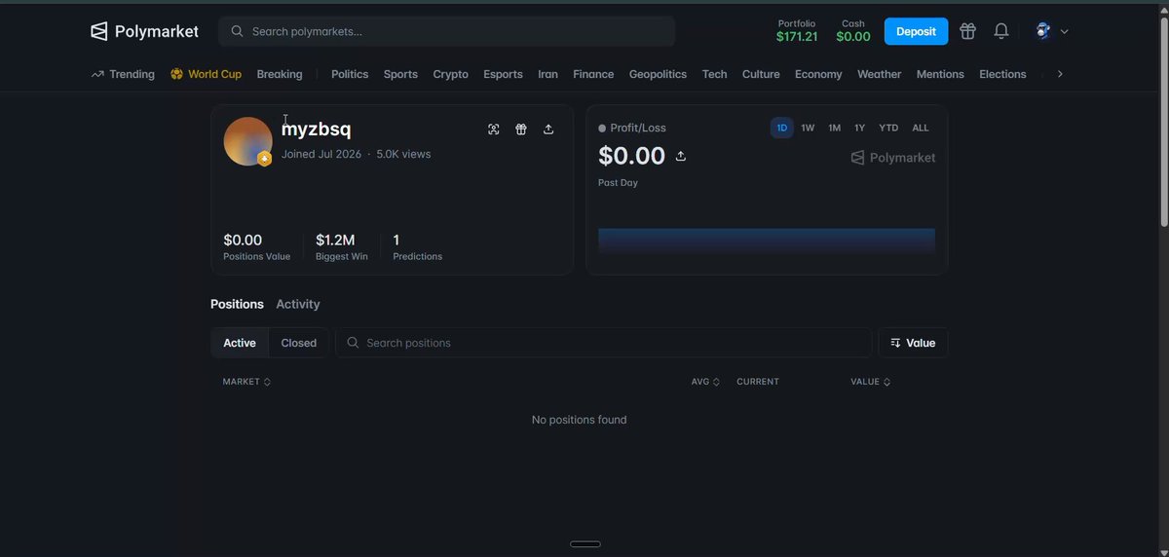The image size is (1169, 557).
Task: Expand the account menu chevron
Action: click(1064, 31)
